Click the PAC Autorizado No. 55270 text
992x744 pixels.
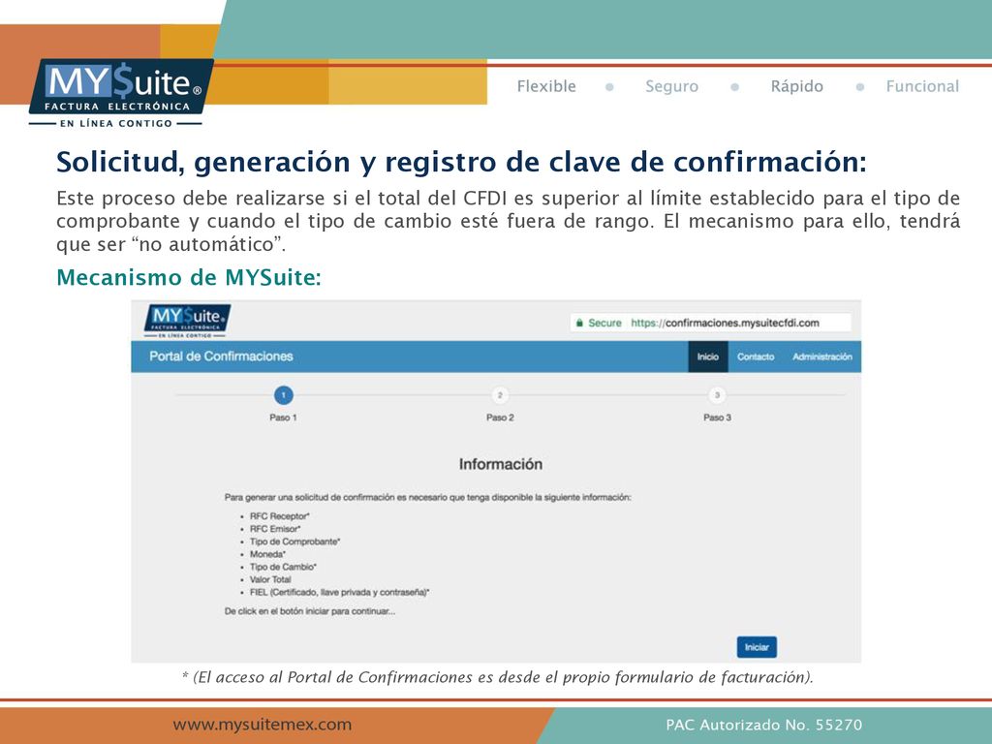[x=763, y=725]
